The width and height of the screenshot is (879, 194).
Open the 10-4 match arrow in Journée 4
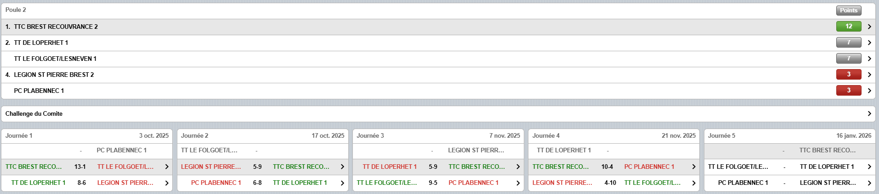click(x=693, y=167)
